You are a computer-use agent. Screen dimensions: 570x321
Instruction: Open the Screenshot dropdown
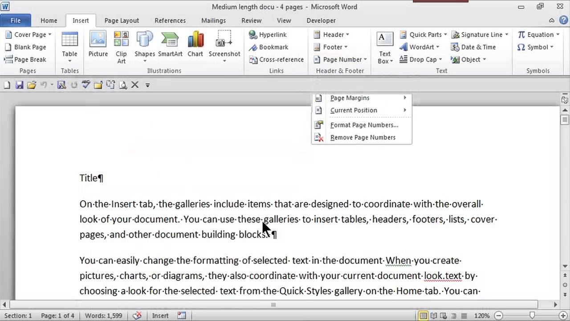[x=224, y=47]
